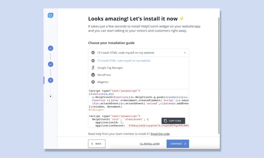Viewport: 264px width, 158px height.
Task: Click the "})(window, document)" code line
Action: [105, 107]
